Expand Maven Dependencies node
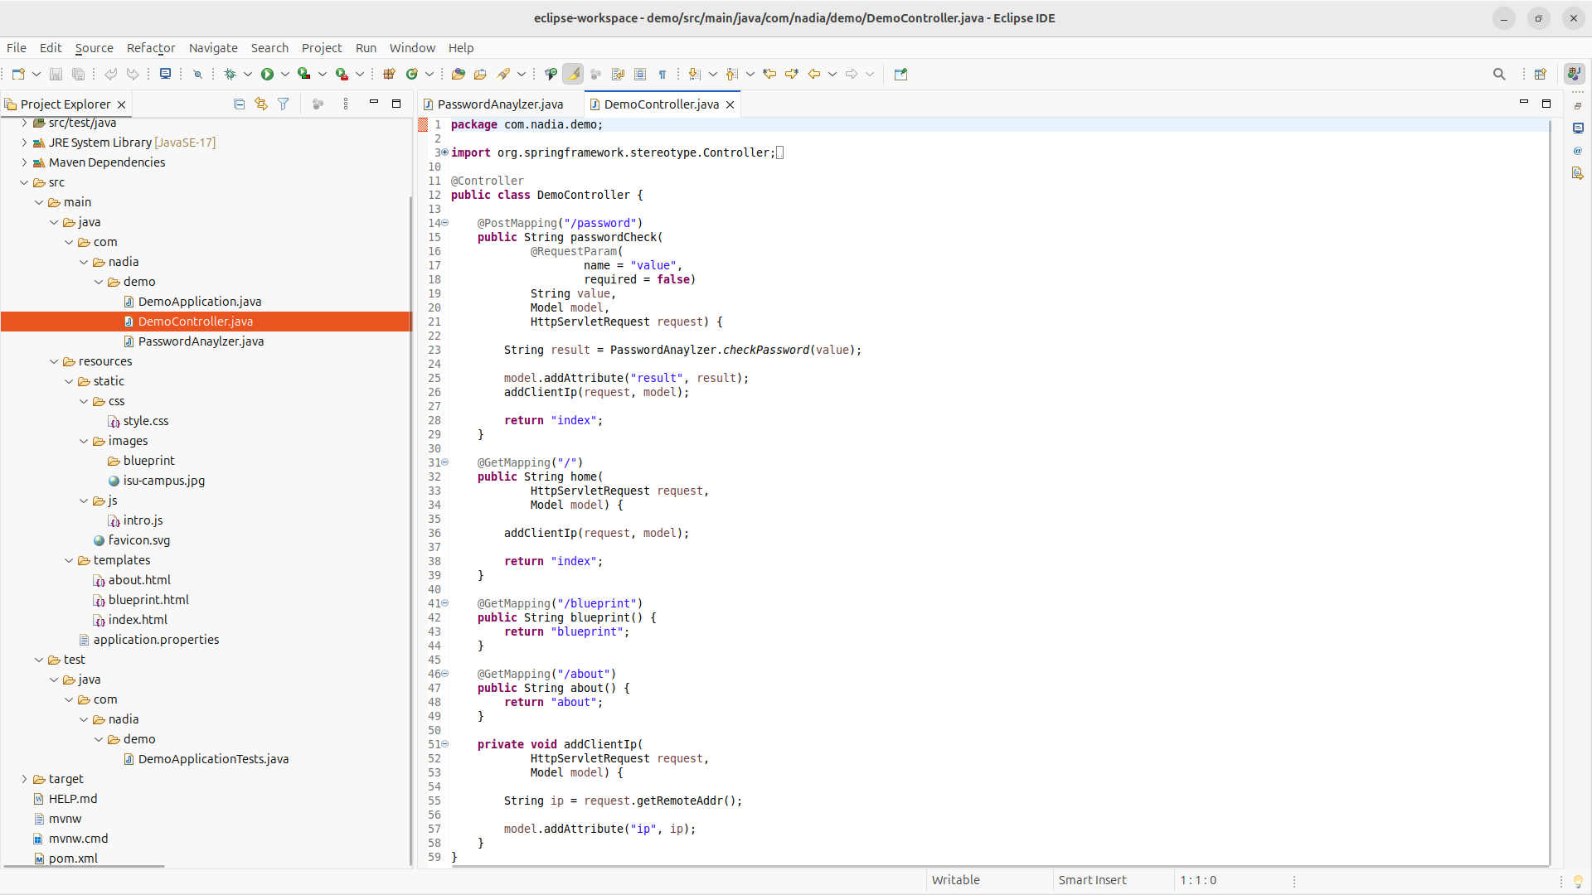Viewport: 1592px width, 895px height. [24, 162]
